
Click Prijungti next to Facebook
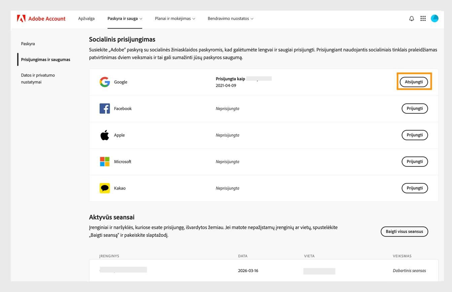tap(415, 108)
